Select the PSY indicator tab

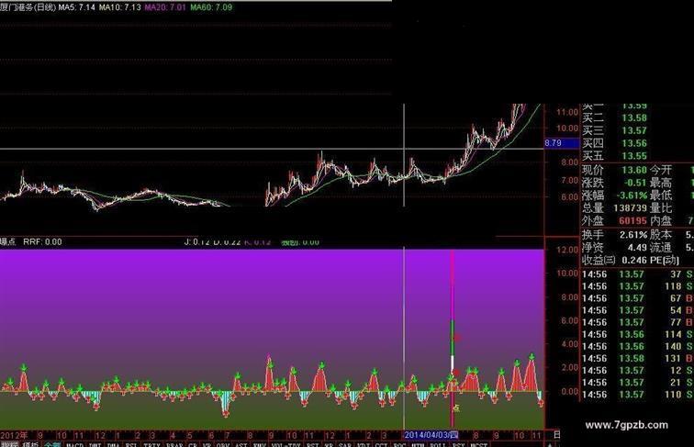pos(459,444)
